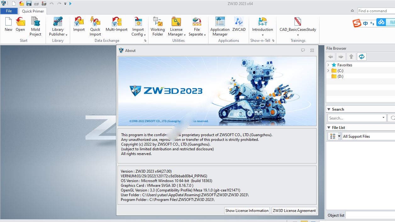Expand the (C:) drive node
Screen dimensions: 395x222
point(328,71)
